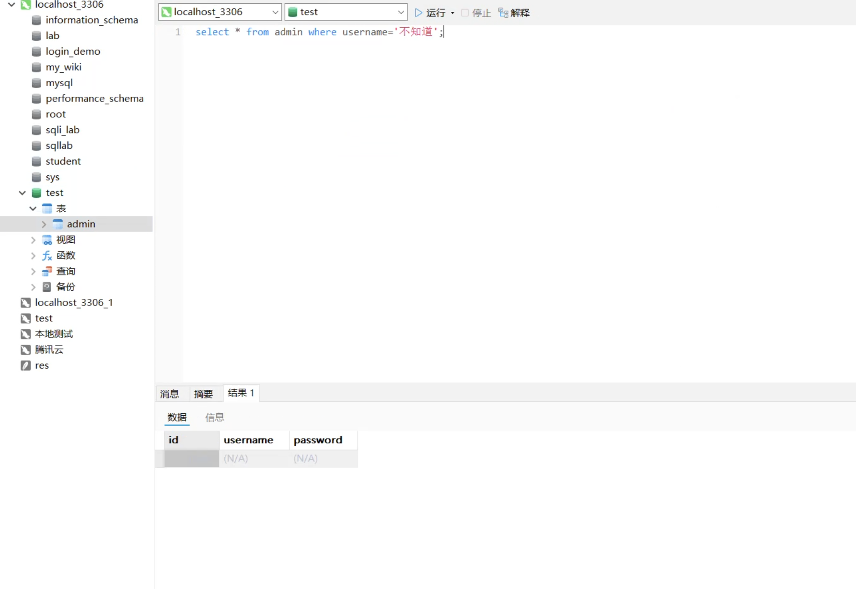856x589 pixels.
Task: Open the Info (信息) sub-tab
Action: coord(214,418)
